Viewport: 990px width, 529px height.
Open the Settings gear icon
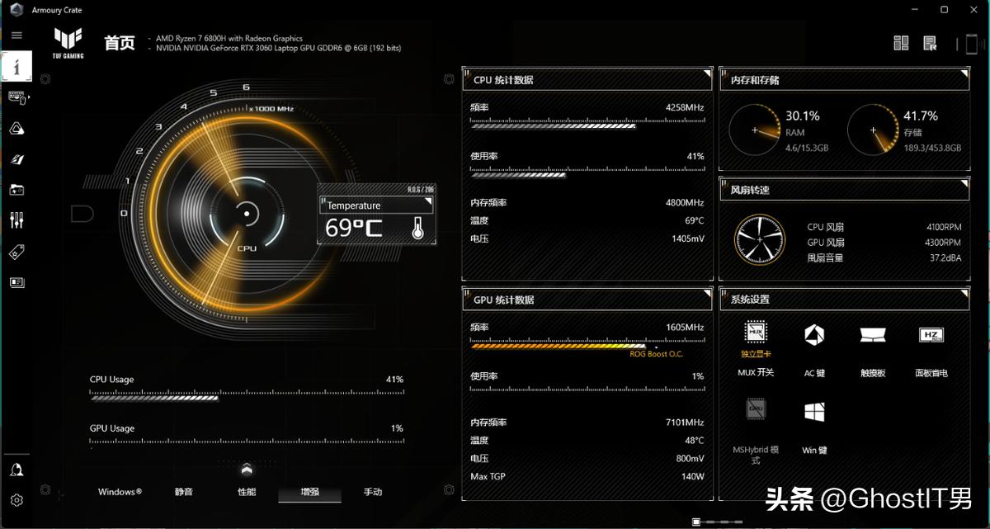[16, 500]
